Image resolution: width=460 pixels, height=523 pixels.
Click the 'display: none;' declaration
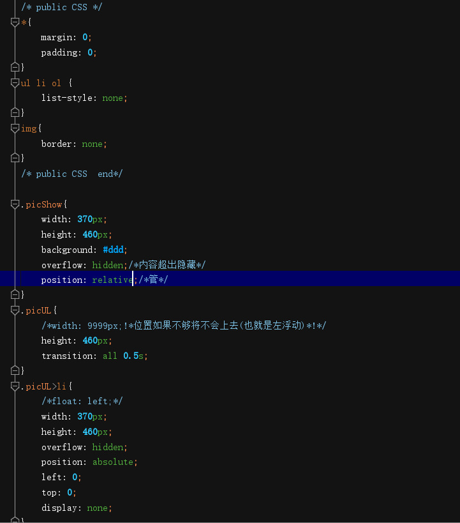(77, 508)
